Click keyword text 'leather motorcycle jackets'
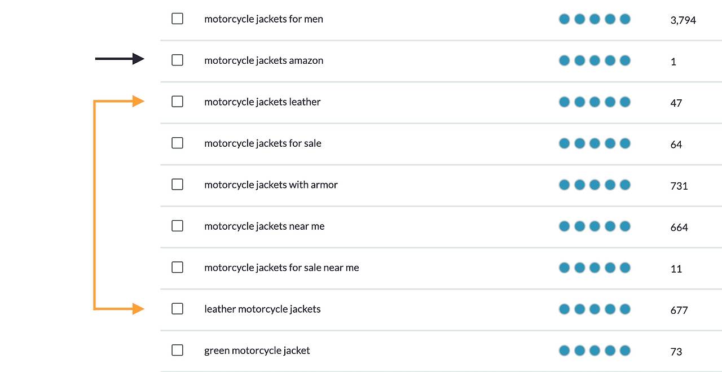This screenshot has width=722, height=372. click(x=262, y=309)
